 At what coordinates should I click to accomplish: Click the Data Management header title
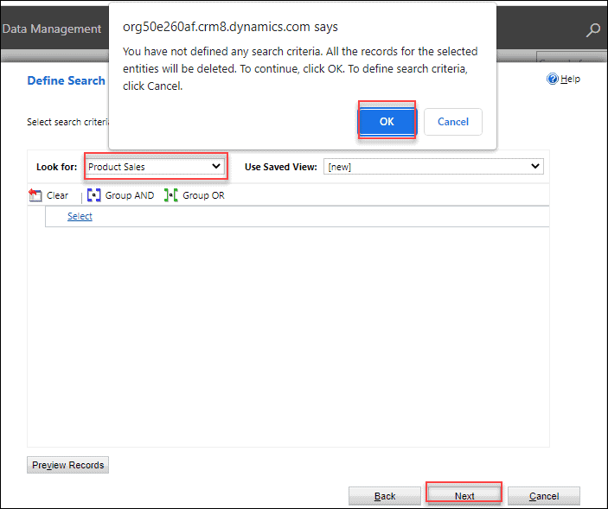52,29
